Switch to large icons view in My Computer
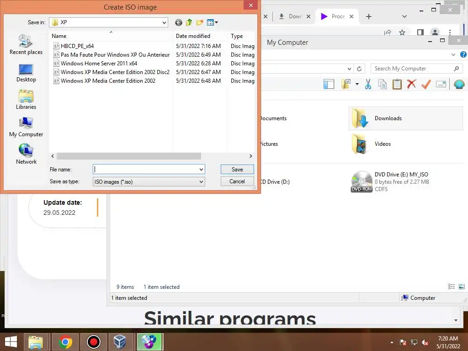Image resolution: width=468 pixels, height=351 pixels. pyautogui.click(x=462, y=287)
